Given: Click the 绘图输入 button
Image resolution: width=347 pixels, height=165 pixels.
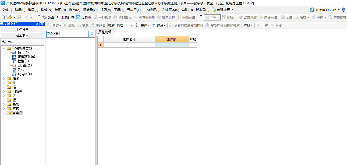Looking at the screenshot, I should point(22,35).
